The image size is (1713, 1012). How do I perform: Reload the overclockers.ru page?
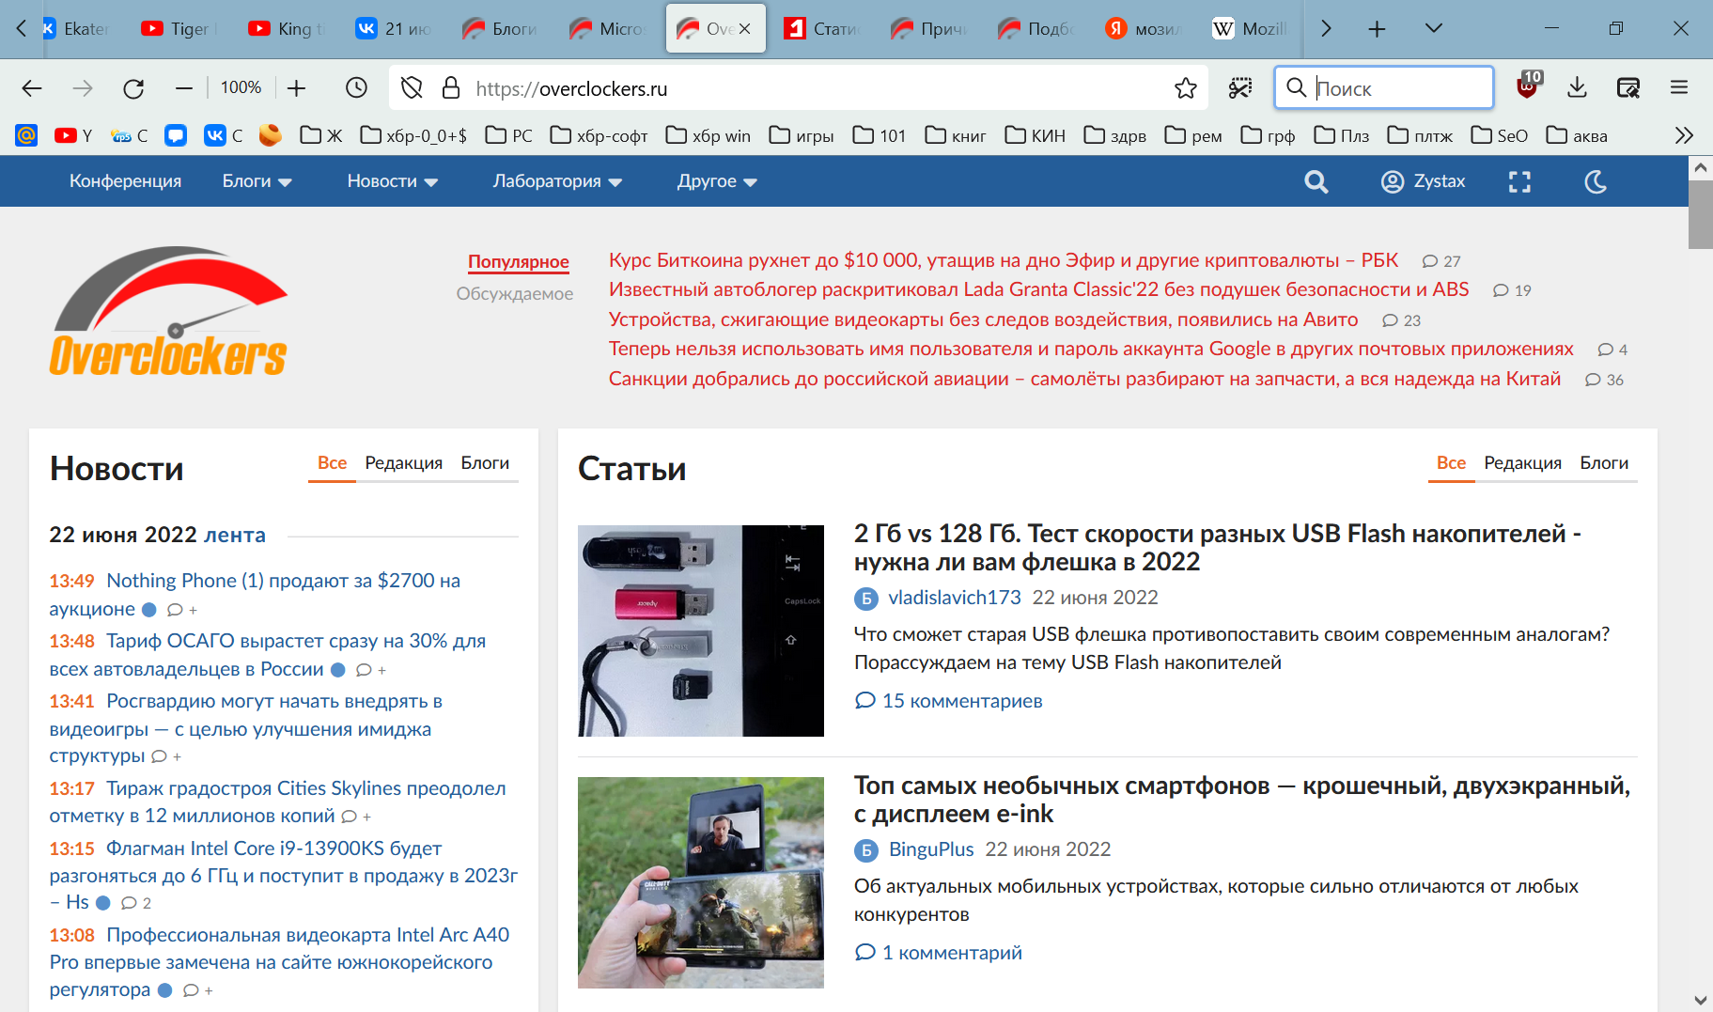point(133,88)
